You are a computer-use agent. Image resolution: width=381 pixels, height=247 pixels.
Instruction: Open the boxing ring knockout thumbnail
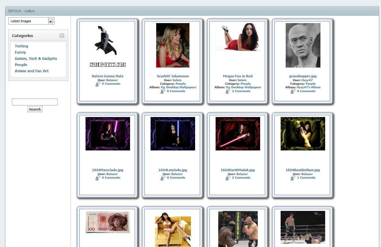point(303,227)
